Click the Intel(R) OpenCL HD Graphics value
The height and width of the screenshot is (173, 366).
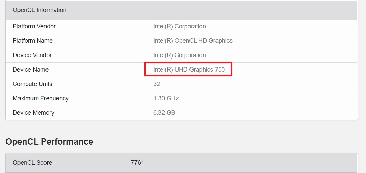tap(193, 41)
